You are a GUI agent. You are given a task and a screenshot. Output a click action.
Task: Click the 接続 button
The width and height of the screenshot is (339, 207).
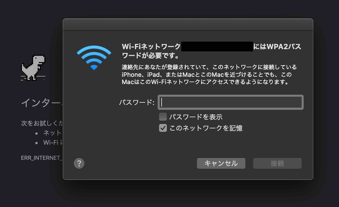(277, 163)
